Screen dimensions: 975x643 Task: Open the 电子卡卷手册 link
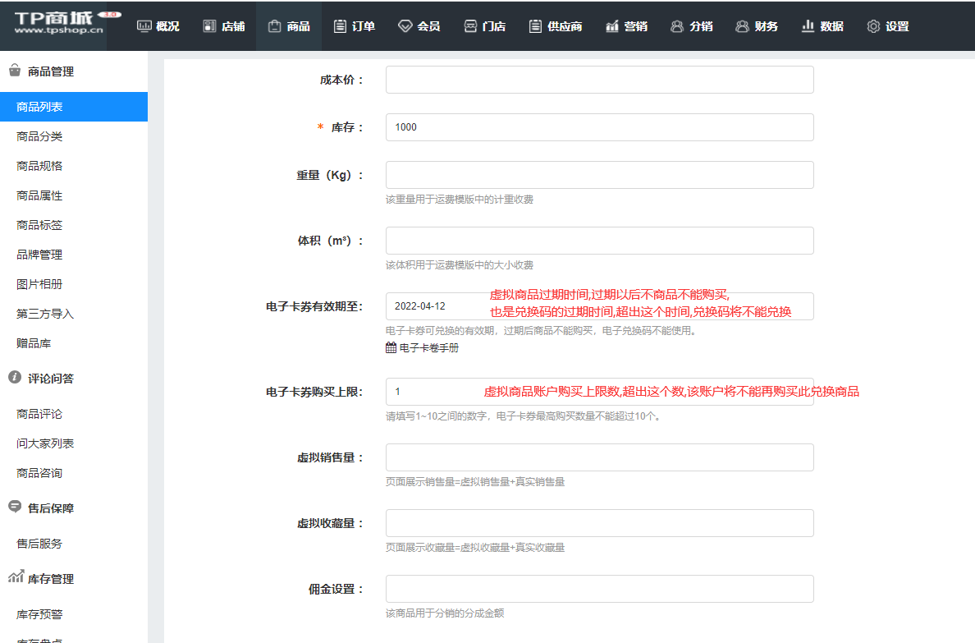pyautogui.click(x=428, y=347)
